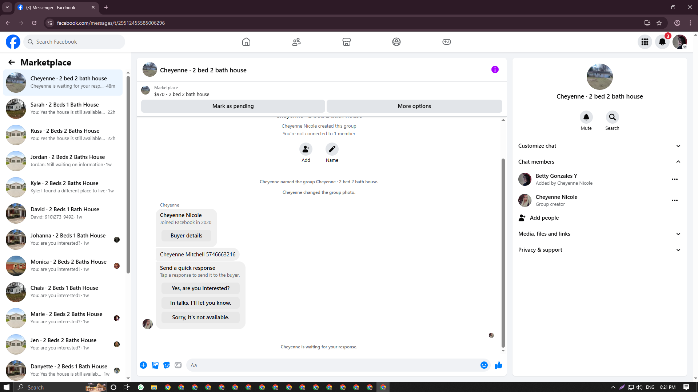This screenshot has width=698, height=392.
Task: Click the chat messages scrollbar
Action: [x=503, y=253]
